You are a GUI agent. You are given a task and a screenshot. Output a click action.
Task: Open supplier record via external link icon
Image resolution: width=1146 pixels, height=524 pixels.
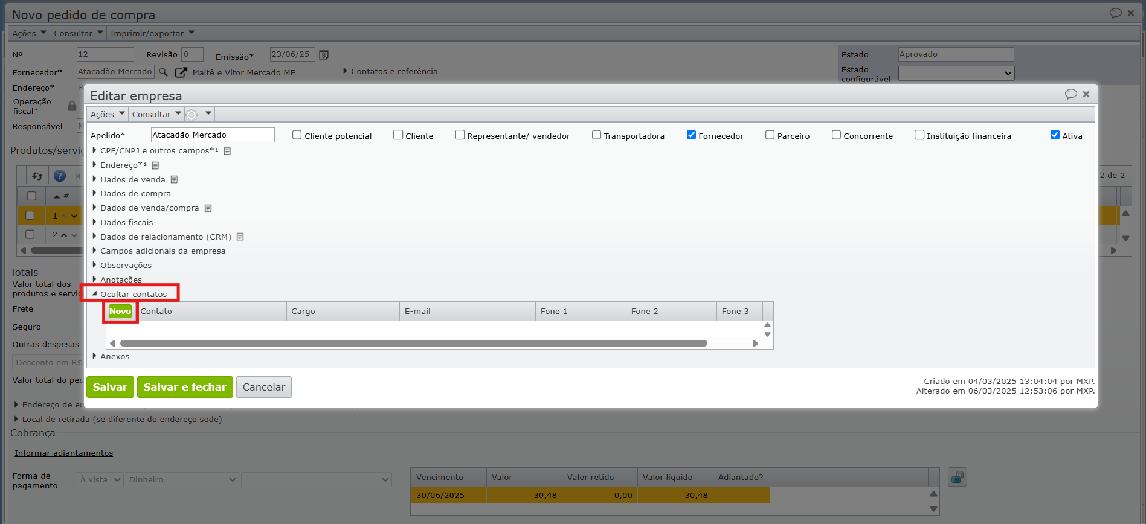pos(181,72)
